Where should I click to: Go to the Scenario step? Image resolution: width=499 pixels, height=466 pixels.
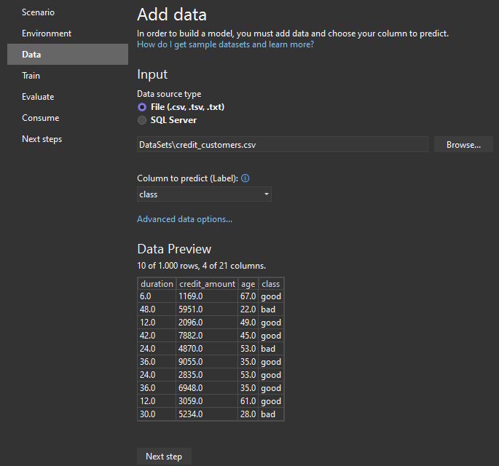[38, 12]
